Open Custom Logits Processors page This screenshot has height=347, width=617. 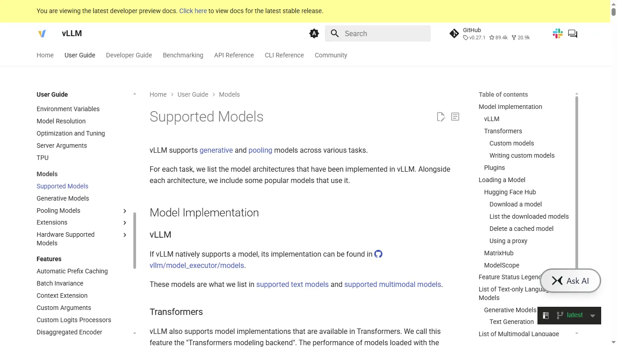tap(74, 320)
